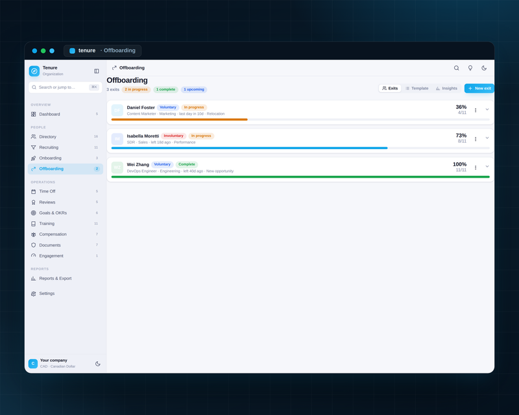Click the Tenure compass logo icon

pyautogui.click(x=34, y=71)
